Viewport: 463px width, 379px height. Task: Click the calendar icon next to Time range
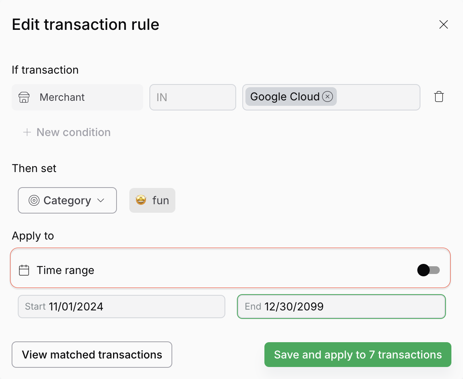tap(24, 270)
